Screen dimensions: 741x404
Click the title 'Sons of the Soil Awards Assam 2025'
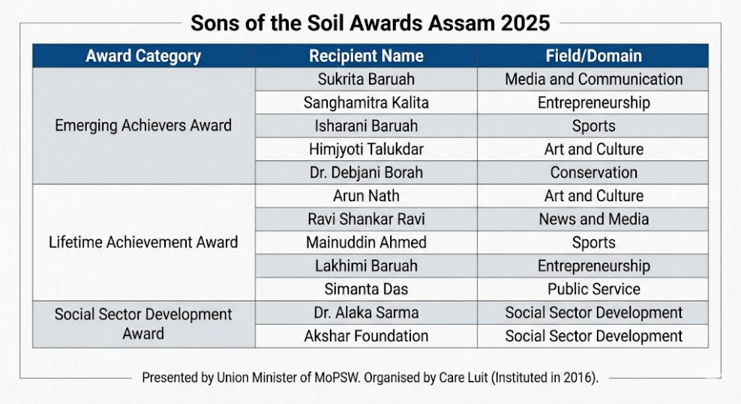click(370, 22)
